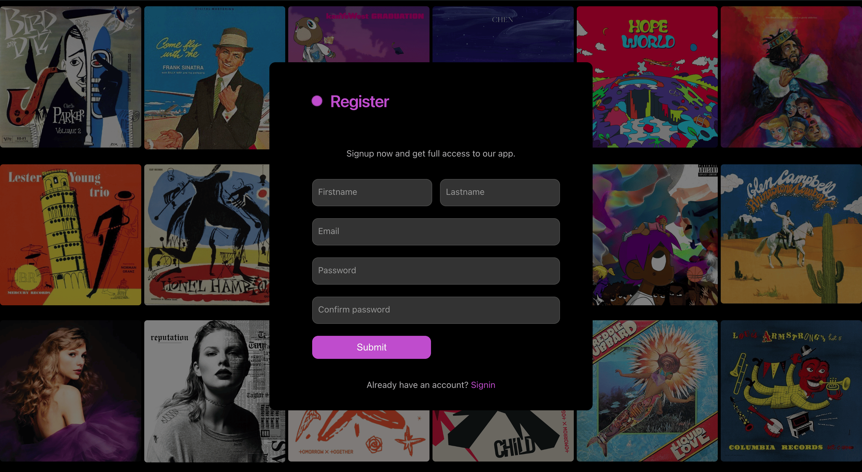Viewport: 862px width, 472px height.
Task: Submit the registration form
Action: click(371, 347)
